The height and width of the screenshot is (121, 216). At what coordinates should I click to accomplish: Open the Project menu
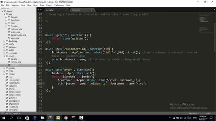(49, 5)
